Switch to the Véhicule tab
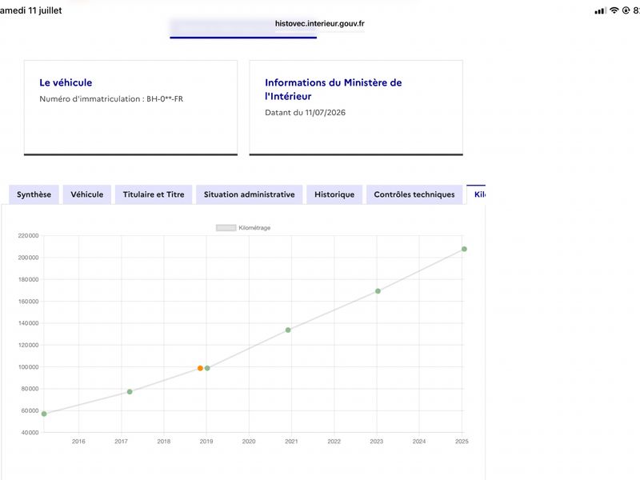 coord(87,194)
